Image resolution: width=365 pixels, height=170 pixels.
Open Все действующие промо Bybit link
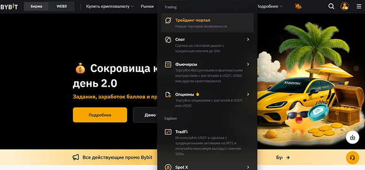click(117, 157)
